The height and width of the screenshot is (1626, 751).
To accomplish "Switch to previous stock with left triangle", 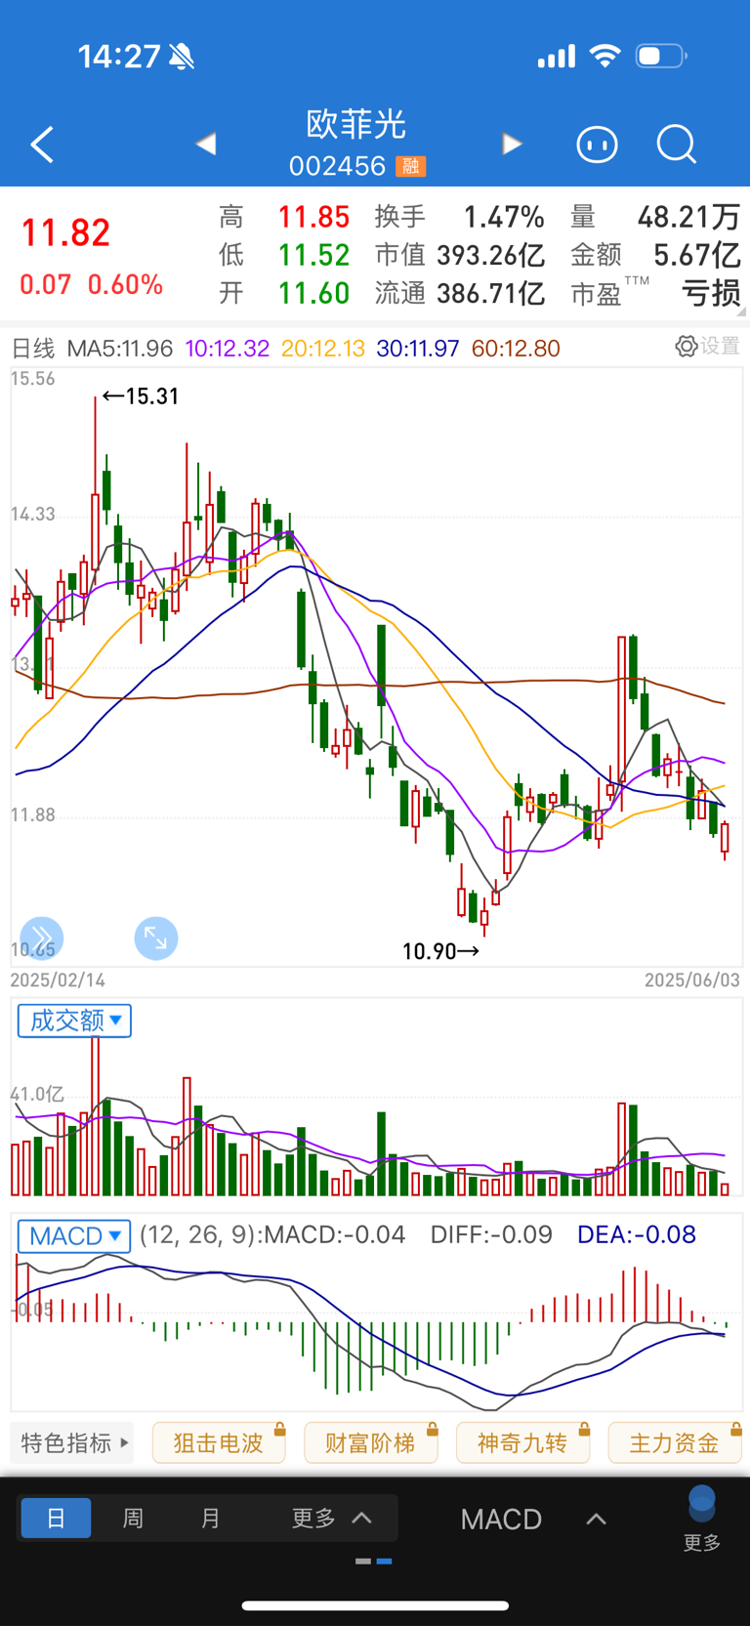I will point(205,145).
